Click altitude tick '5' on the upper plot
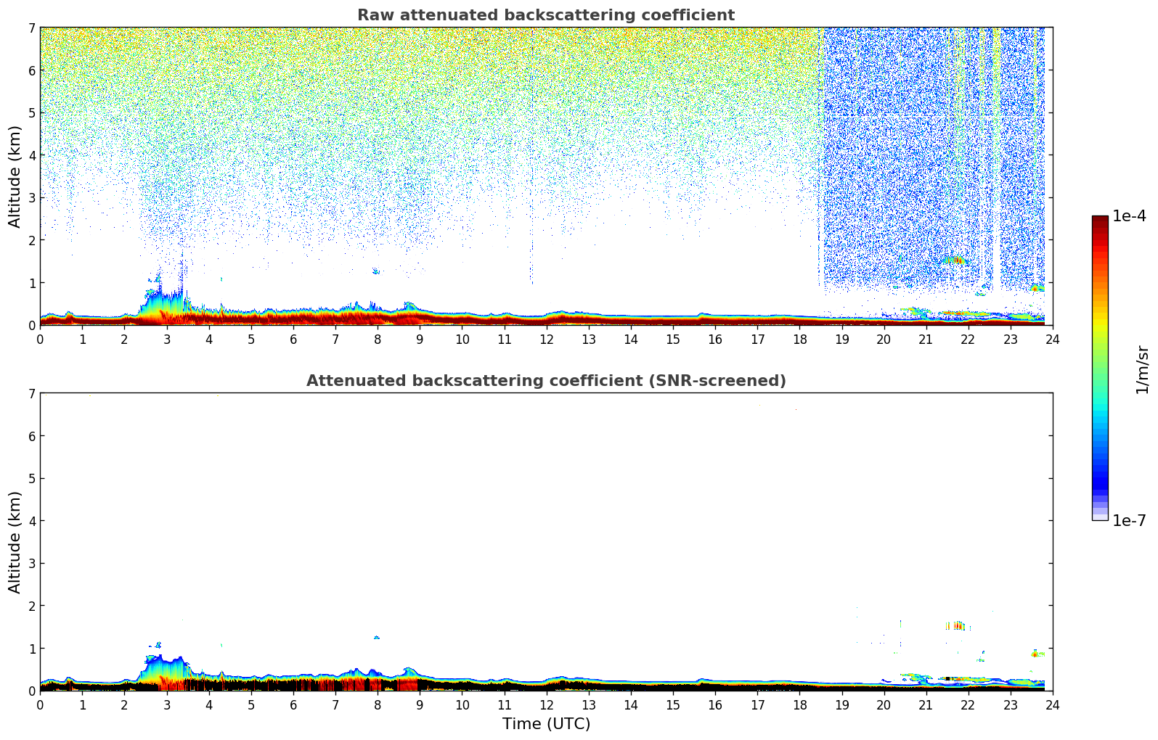Screen dimensions: 1158x740 [x=31, y=112]
